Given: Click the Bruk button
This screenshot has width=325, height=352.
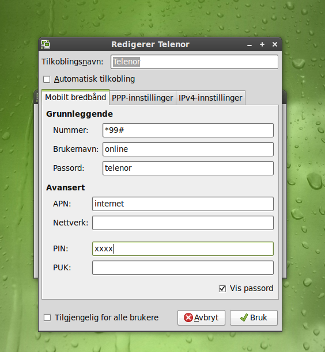Looking at the screenshot, I should (254, 317).
